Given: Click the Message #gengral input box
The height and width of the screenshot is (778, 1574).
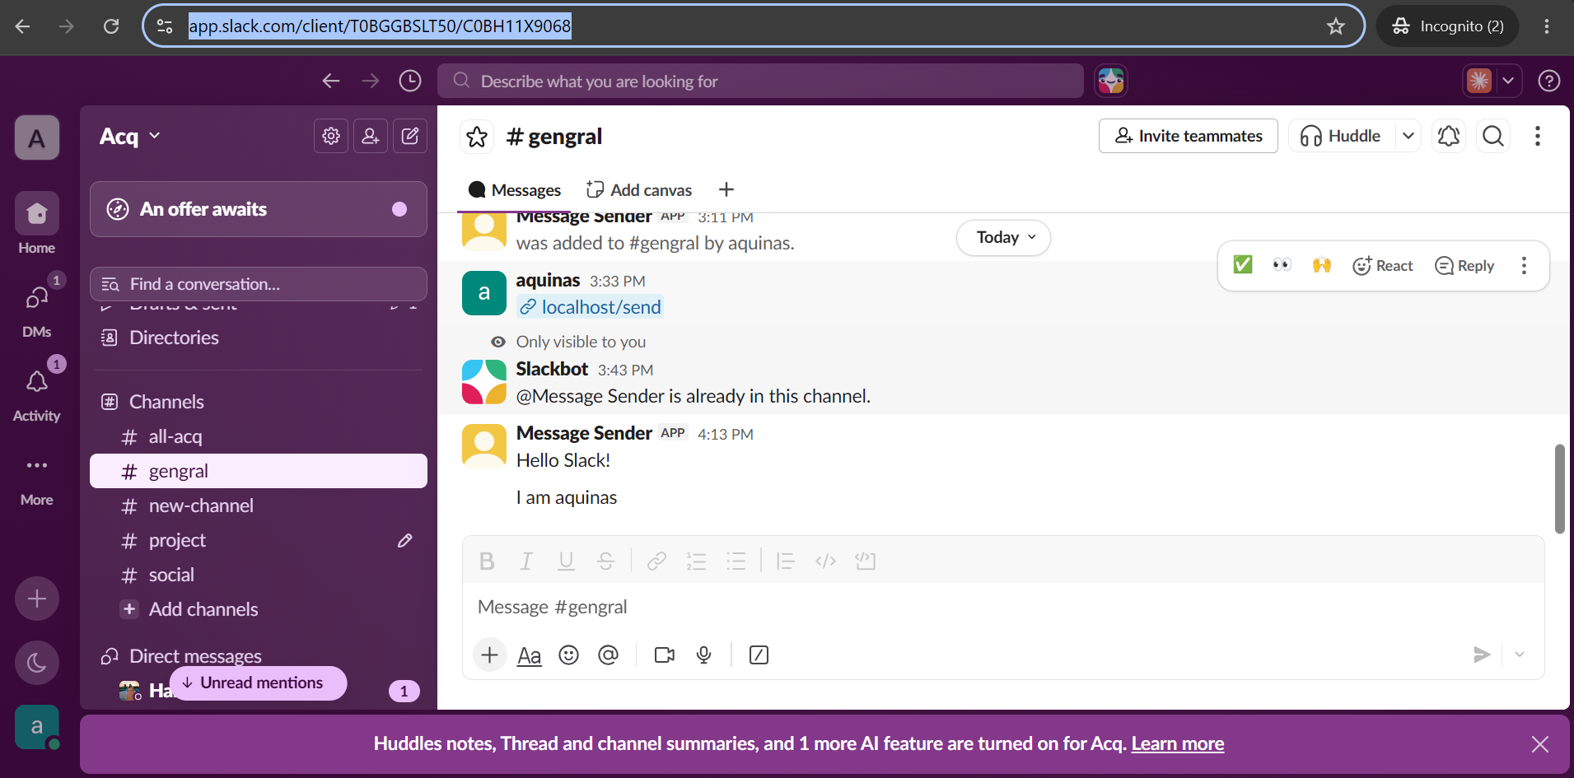Looking at the screenshot, I should pos(1002,608).
